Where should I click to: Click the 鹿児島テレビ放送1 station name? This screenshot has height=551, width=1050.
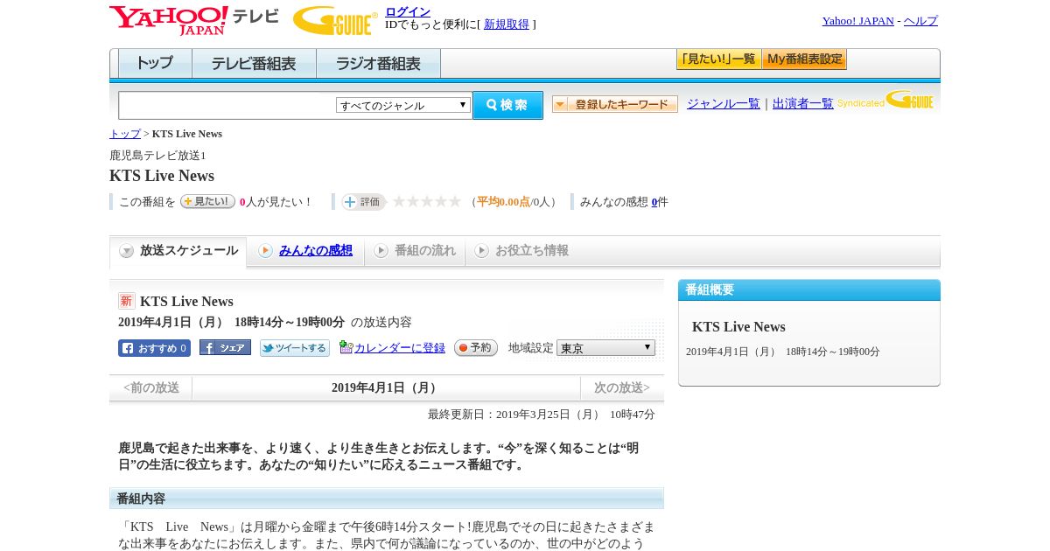coord(157,156)
